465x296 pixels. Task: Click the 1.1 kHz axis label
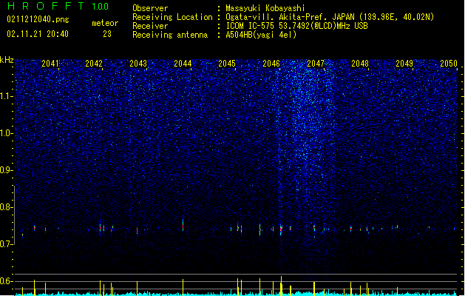click(x=7, y=96)
